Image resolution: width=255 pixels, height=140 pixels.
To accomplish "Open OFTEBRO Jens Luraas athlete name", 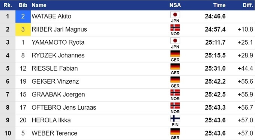I will [64, 107].
